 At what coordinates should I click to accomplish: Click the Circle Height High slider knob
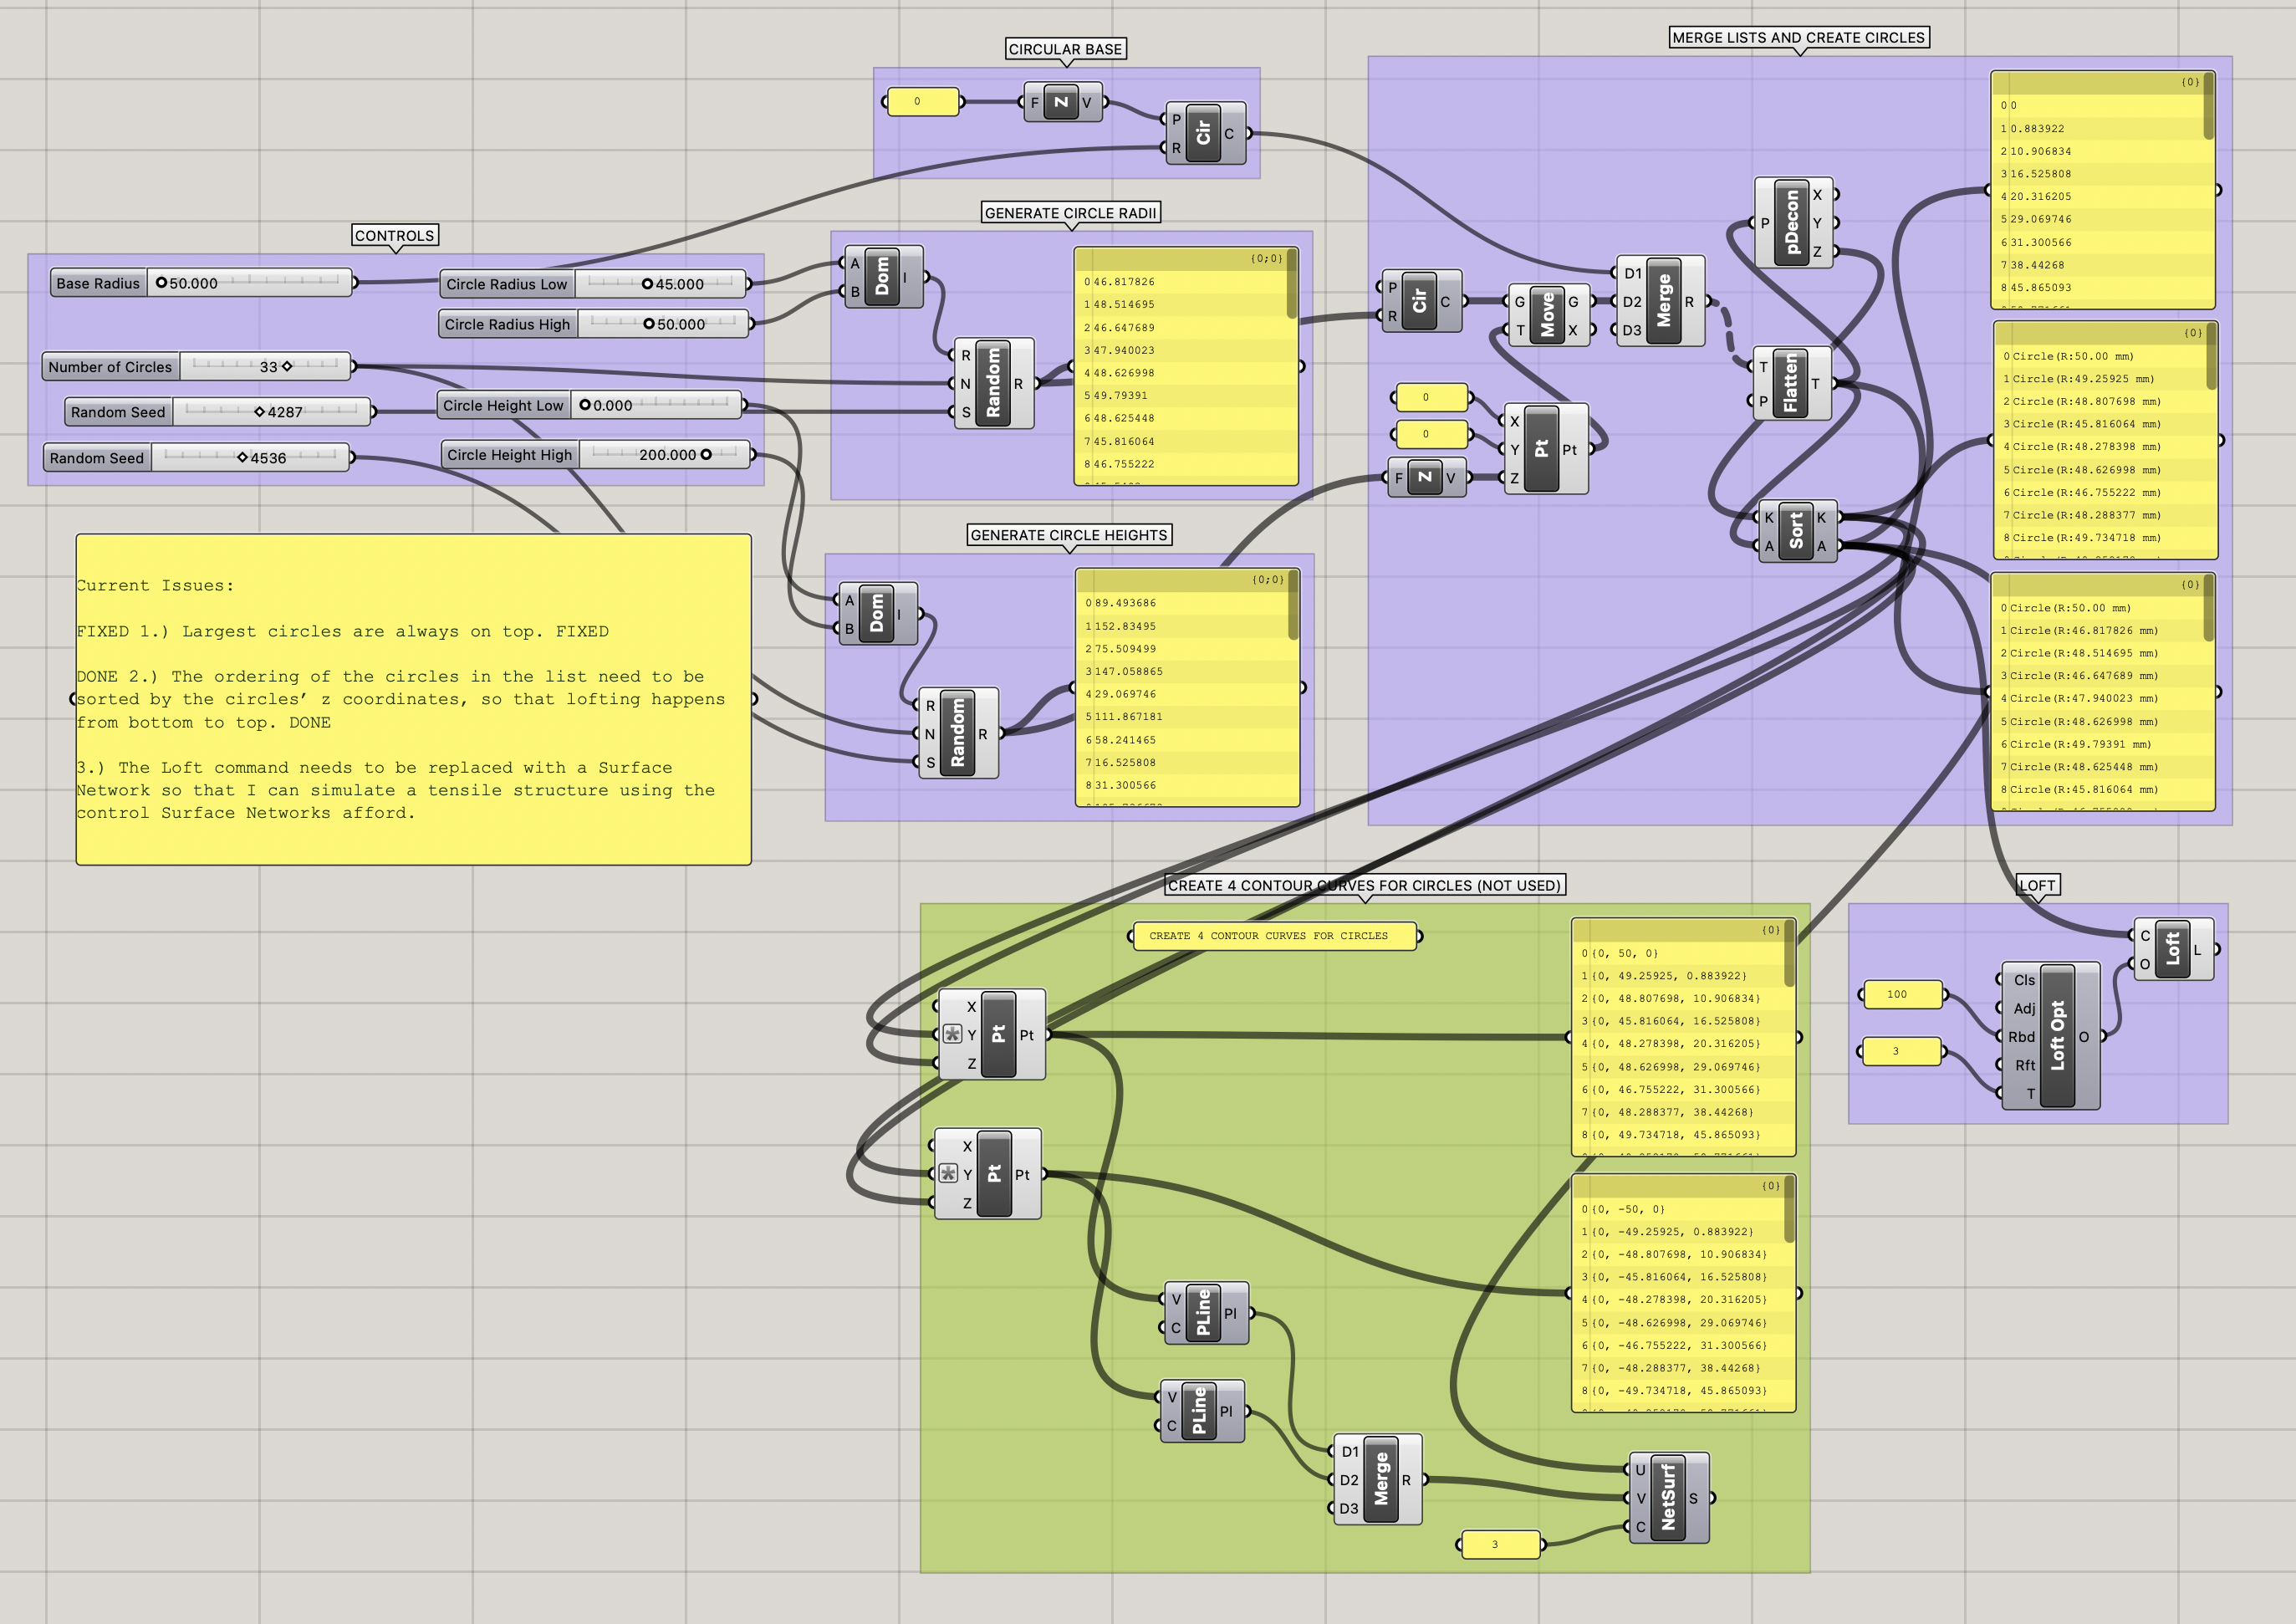point(706,454)
